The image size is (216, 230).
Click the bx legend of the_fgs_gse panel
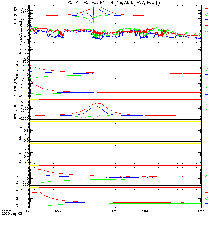coord(206,94)
